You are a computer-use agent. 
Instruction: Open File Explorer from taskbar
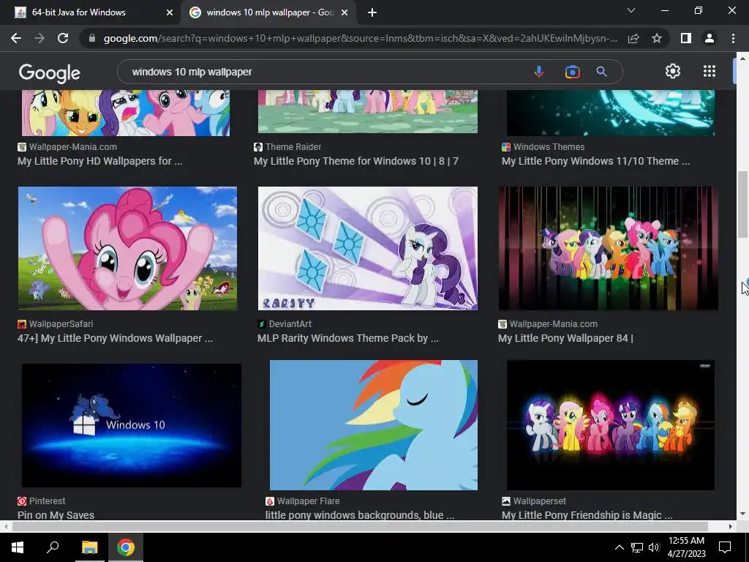point(89,547)
